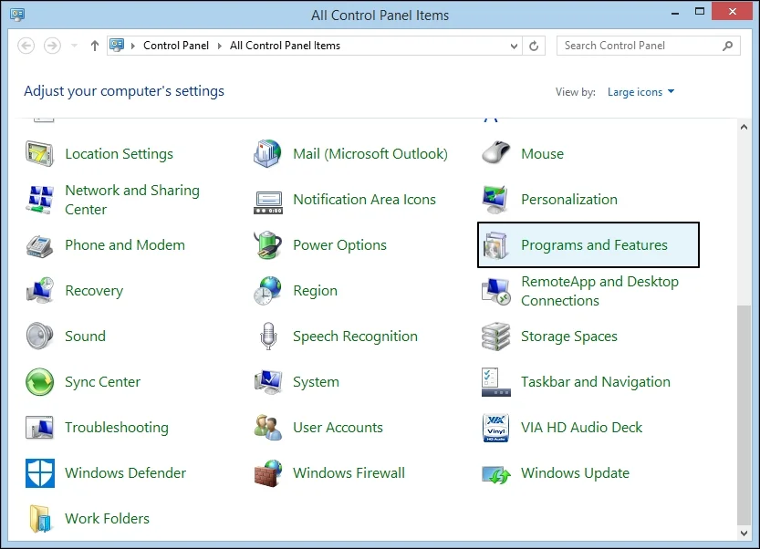
Task: Click the Phone and Modem icon
Action: pyautogui.click(x=39, y=245)
